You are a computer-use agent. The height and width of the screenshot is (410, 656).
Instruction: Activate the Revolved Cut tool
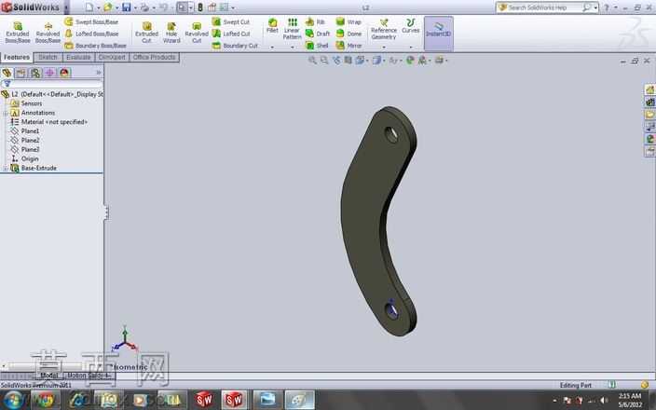[197, 33]
